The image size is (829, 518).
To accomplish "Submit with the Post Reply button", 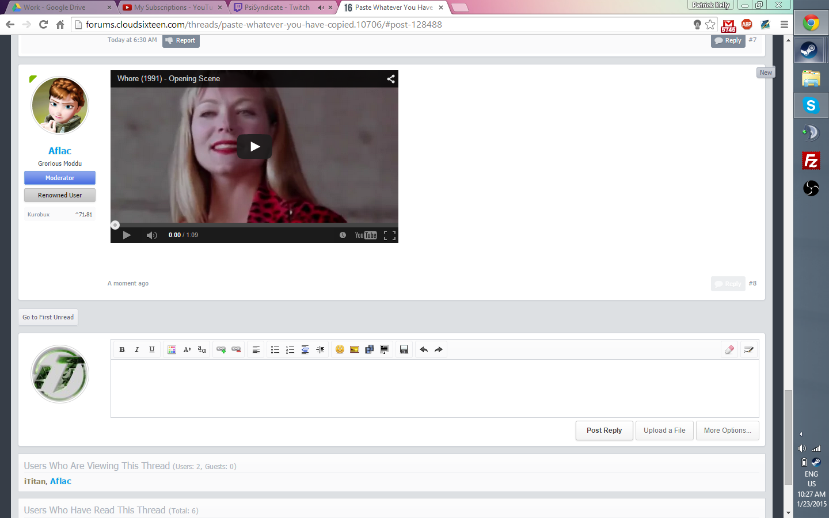I will (604, 431).
